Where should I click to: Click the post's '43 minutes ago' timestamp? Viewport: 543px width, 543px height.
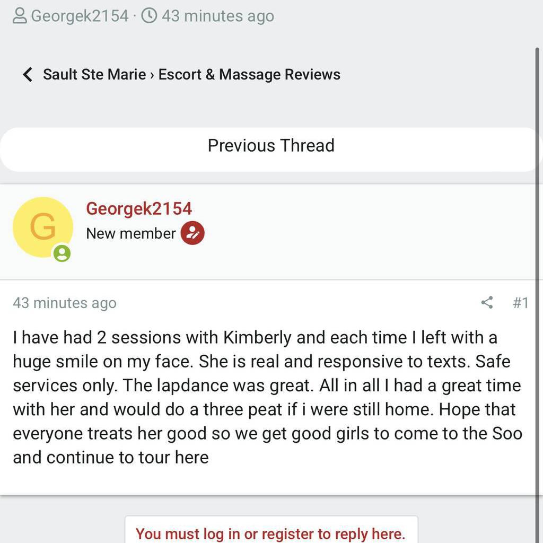(64, 303)
